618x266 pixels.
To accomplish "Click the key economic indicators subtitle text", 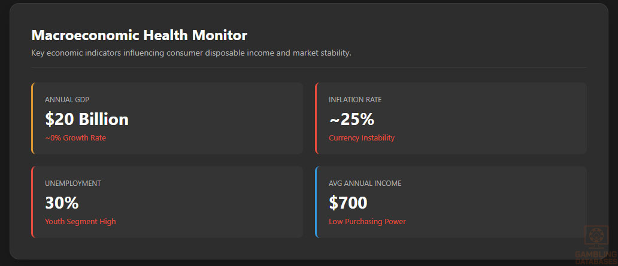I will tap(191, 53).
